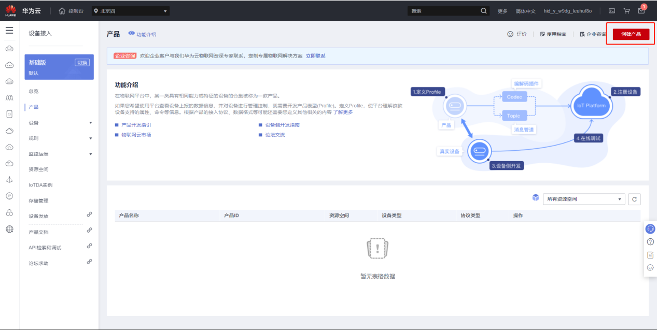Open the 设备侧开发指南 link
657x330 pixels.
point(282,125)
